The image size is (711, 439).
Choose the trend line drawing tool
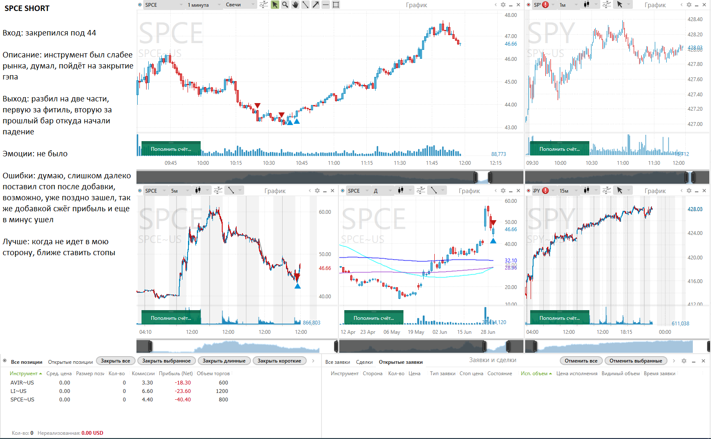click(x=305, y=5)
